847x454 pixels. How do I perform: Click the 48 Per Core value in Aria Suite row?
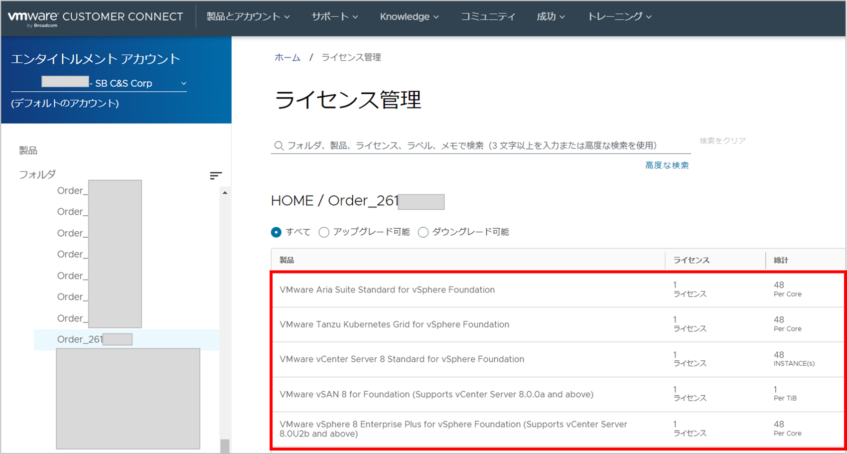point(787,289)
